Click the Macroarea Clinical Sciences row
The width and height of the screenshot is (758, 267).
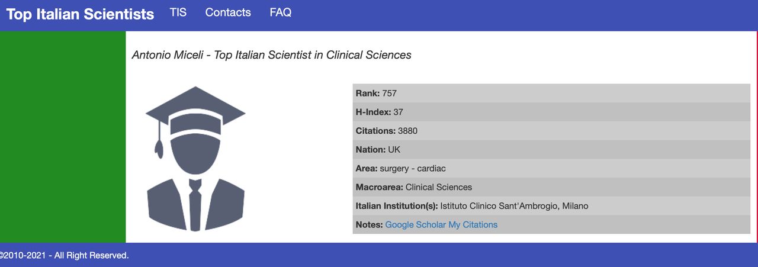tap(551, 187)
